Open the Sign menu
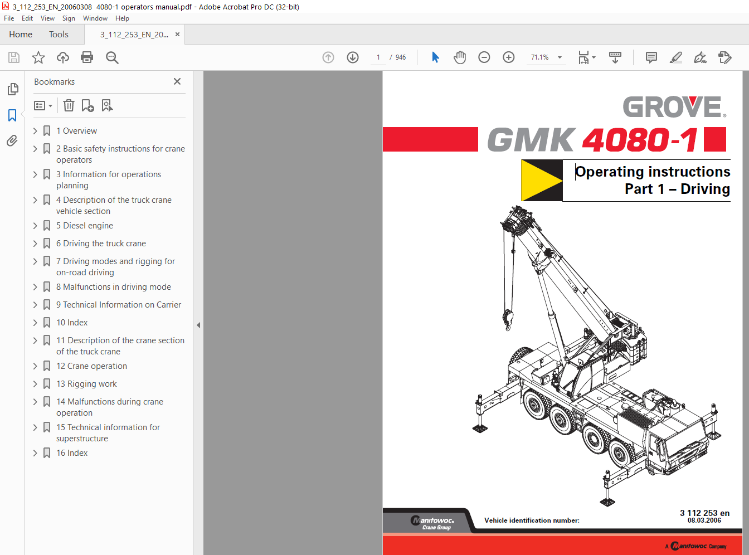Viewport: 749px width, 555px height. (x=69, y=18)
